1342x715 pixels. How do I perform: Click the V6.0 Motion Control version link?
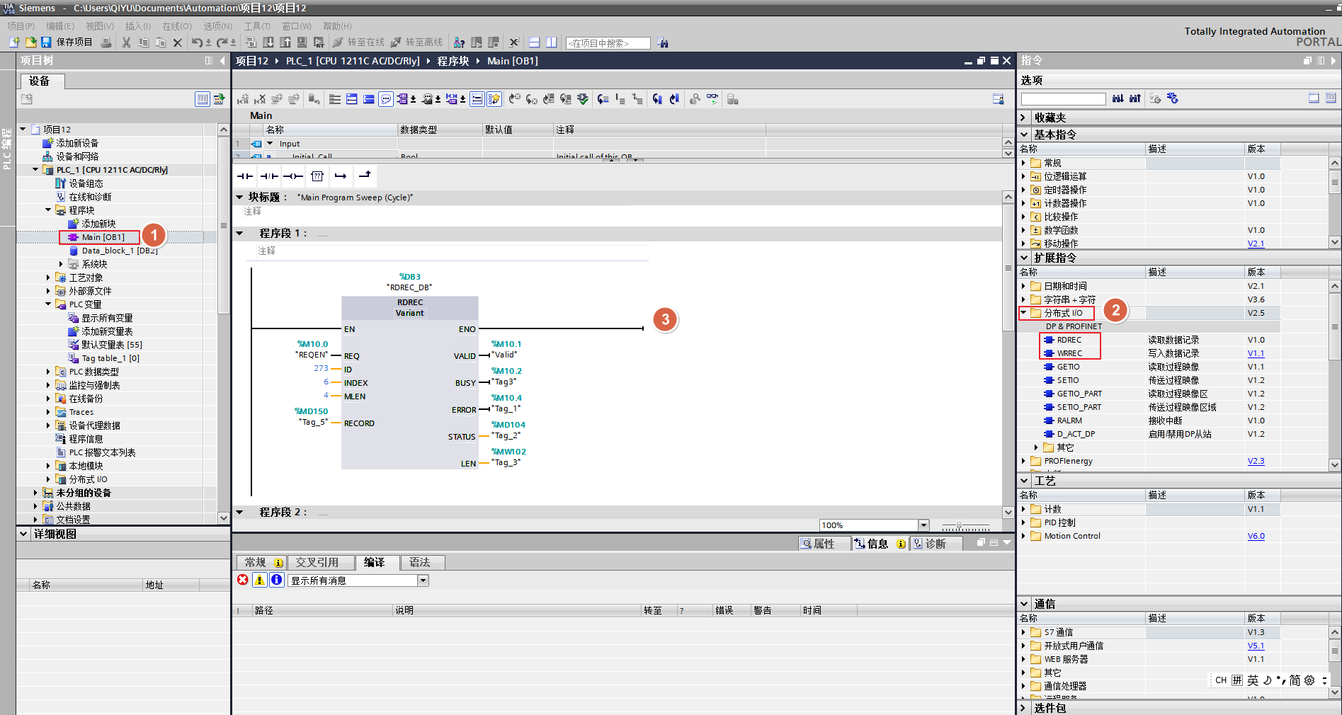click(x=1256, y=536)
